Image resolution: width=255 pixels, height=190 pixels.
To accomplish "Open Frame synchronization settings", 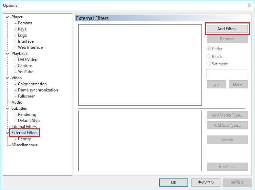I will pos(38,90).
